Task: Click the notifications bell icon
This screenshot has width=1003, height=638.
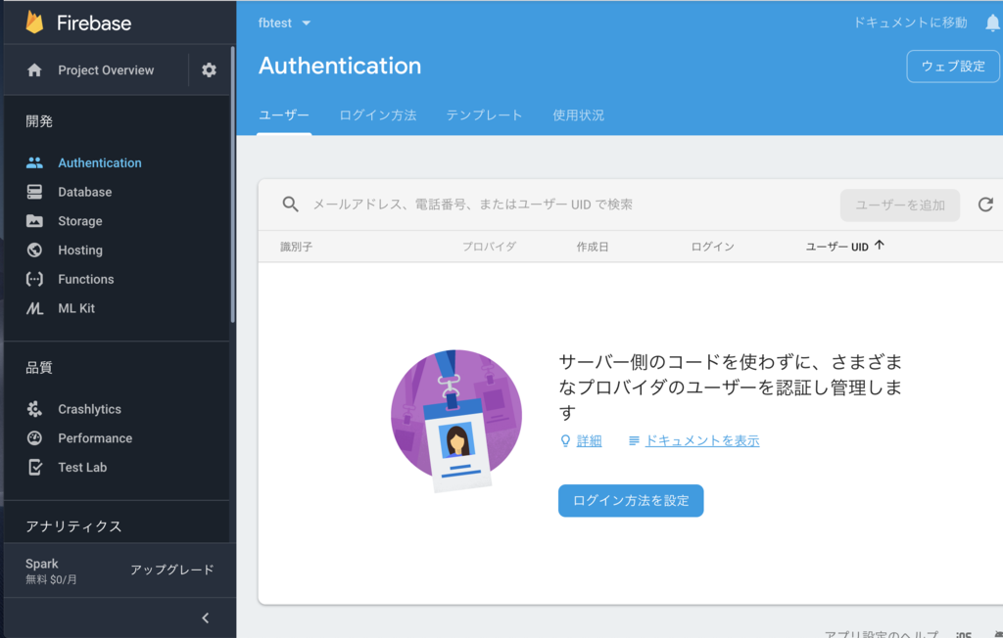Action: click(992, 23)
